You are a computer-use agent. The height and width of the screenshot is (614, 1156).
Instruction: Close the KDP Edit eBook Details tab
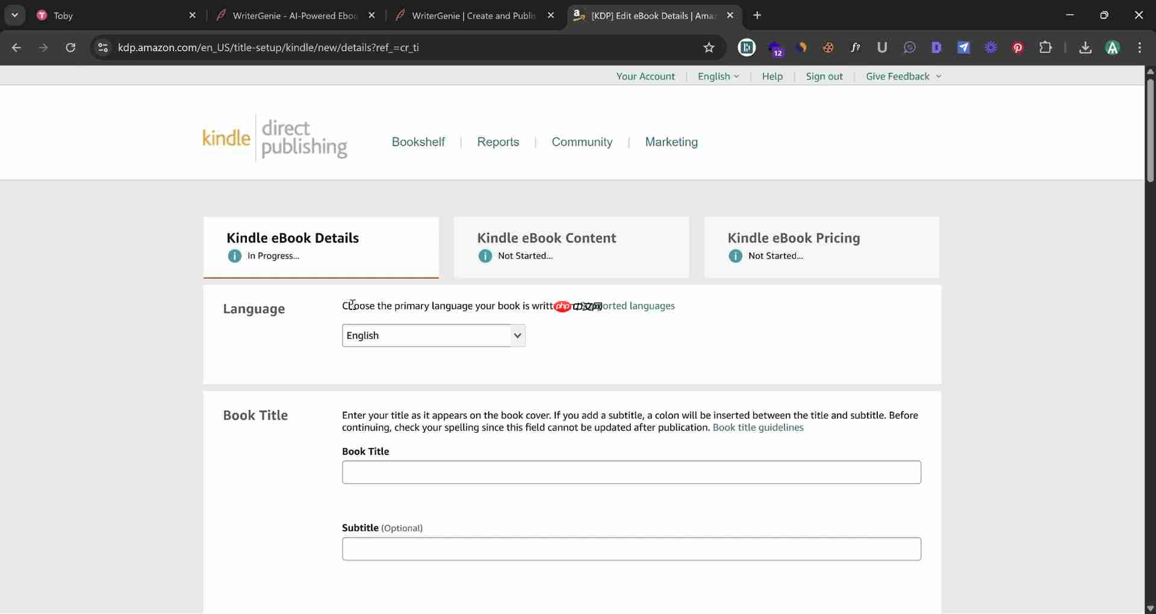coord(730,16)
